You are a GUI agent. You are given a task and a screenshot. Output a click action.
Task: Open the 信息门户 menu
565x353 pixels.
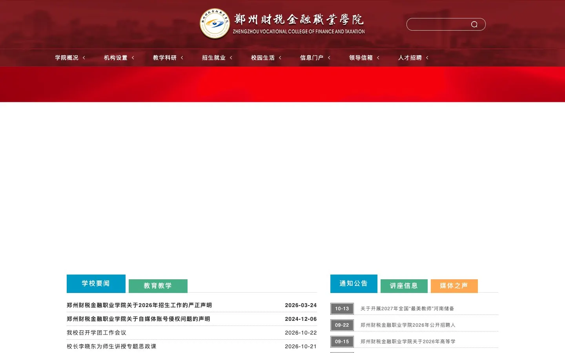pos(312,58)
